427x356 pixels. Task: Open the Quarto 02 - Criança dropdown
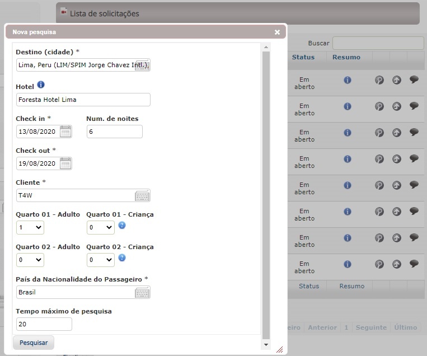(x=101, y=260)
